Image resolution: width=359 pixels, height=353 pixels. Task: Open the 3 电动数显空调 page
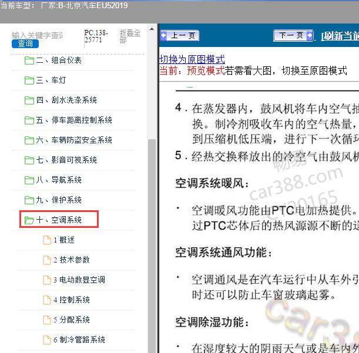click(x=79, y=280)
